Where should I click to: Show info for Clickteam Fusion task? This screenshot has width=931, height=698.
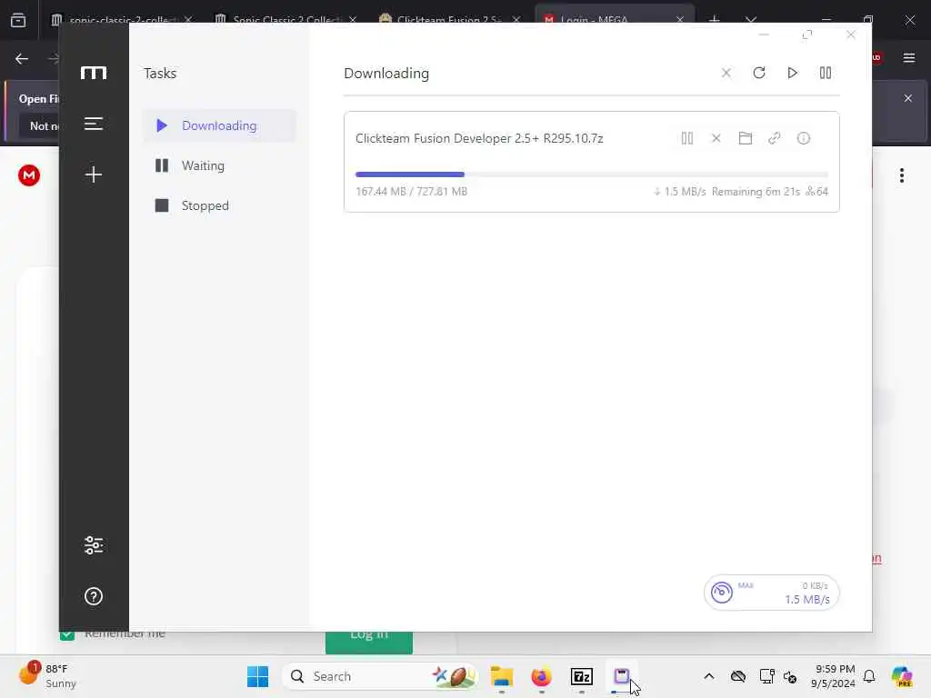coord(804,138)
